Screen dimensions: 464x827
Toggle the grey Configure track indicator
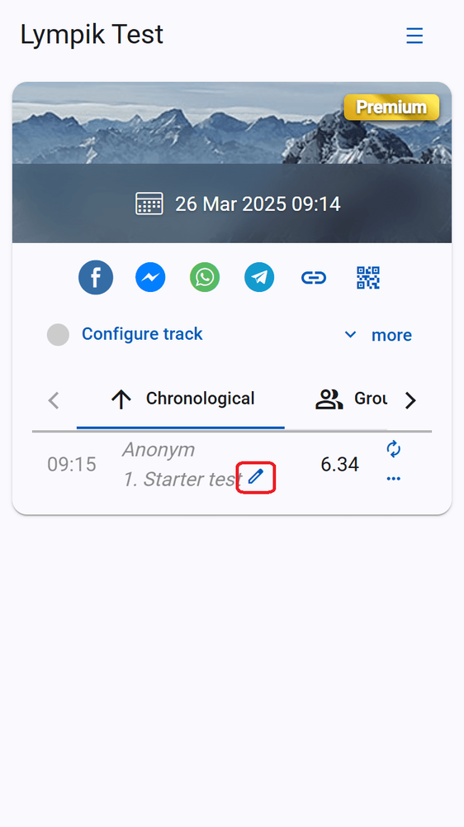click(x=58, y=335)
